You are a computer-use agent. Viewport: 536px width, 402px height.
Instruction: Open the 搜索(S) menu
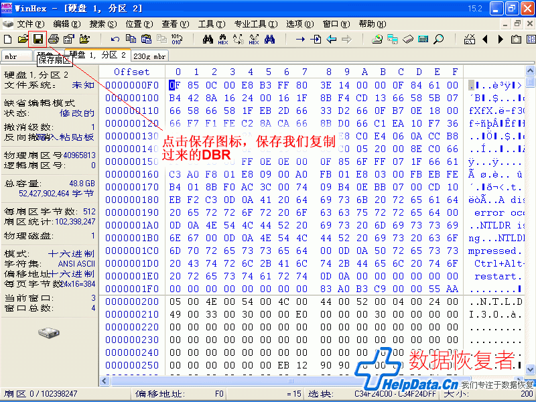click(x=103, y=24)
